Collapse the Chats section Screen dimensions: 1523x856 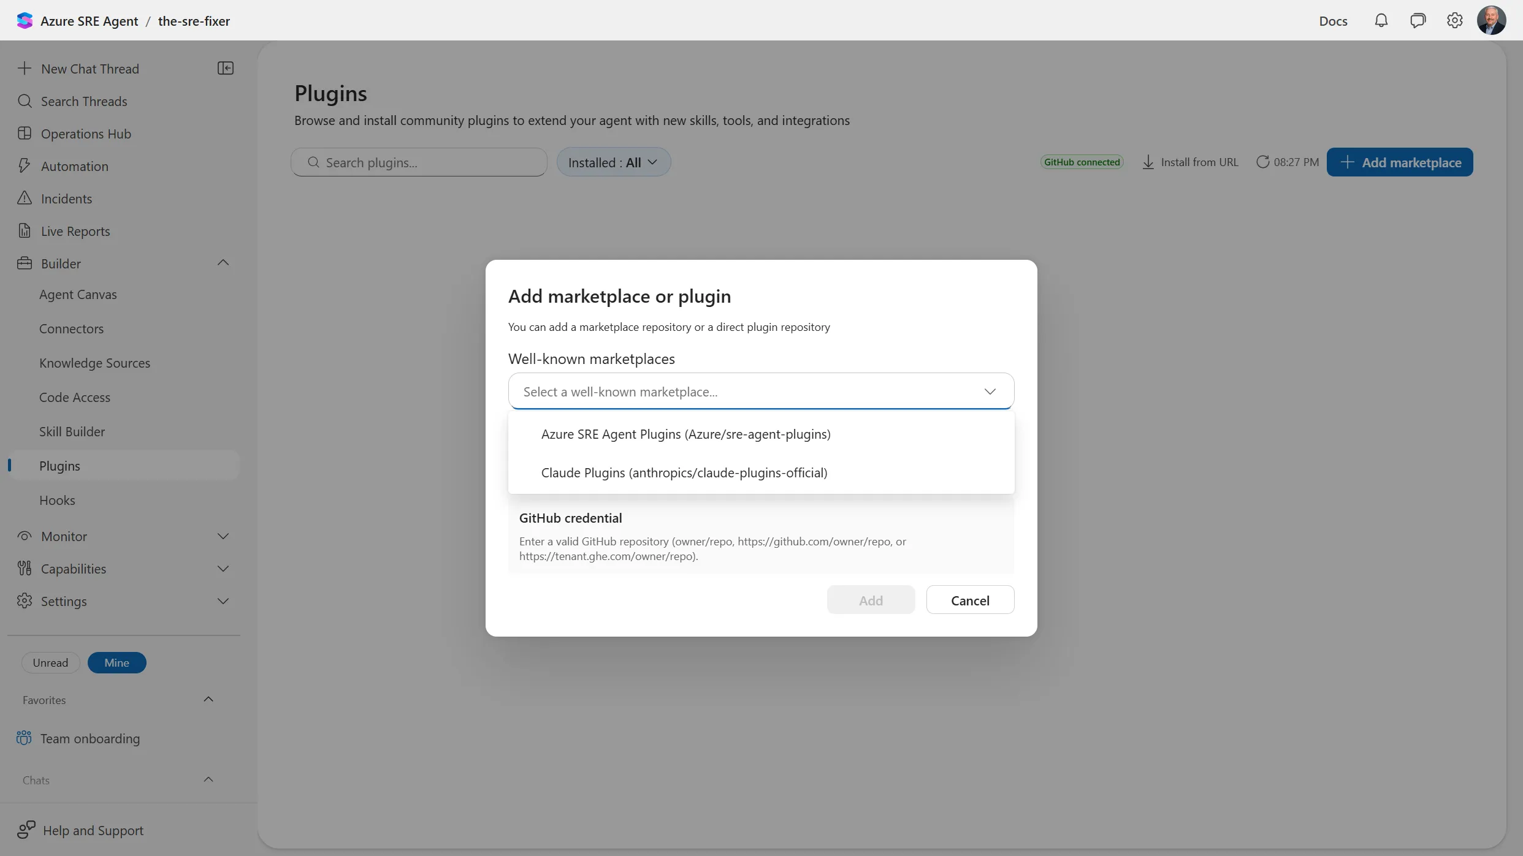(208, 779)
